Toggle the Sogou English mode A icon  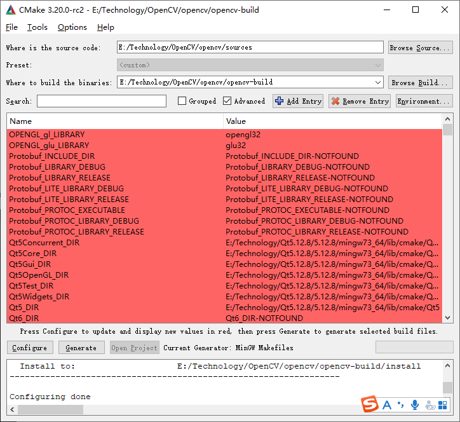click(387, 405)
